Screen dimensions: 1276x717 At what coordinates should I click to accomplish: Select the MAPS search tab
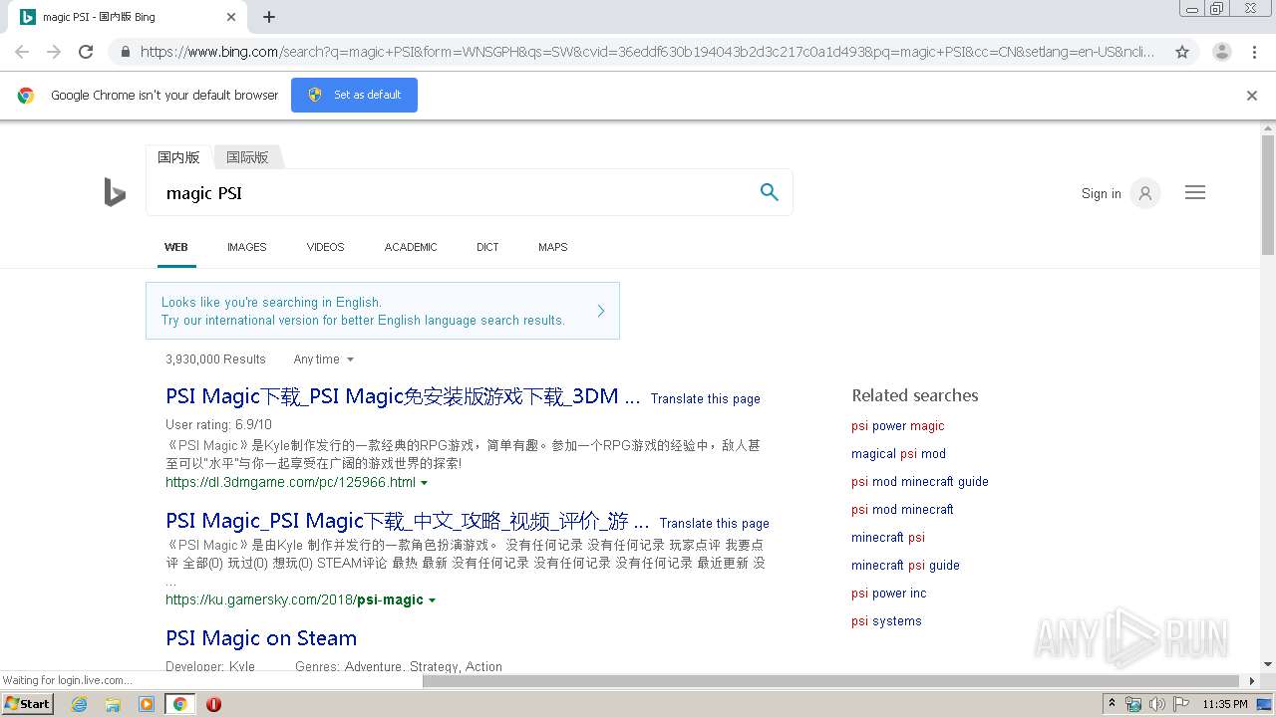[552, 247]
